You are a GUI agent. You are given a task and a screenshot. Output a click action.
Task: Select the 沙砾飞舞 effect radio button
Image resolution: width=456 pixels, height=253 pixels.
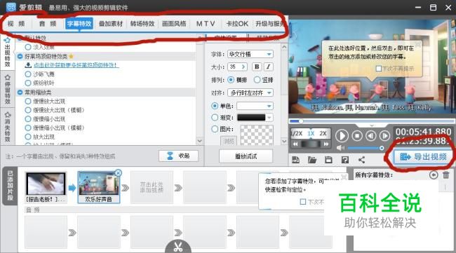[x=28, y=74]
